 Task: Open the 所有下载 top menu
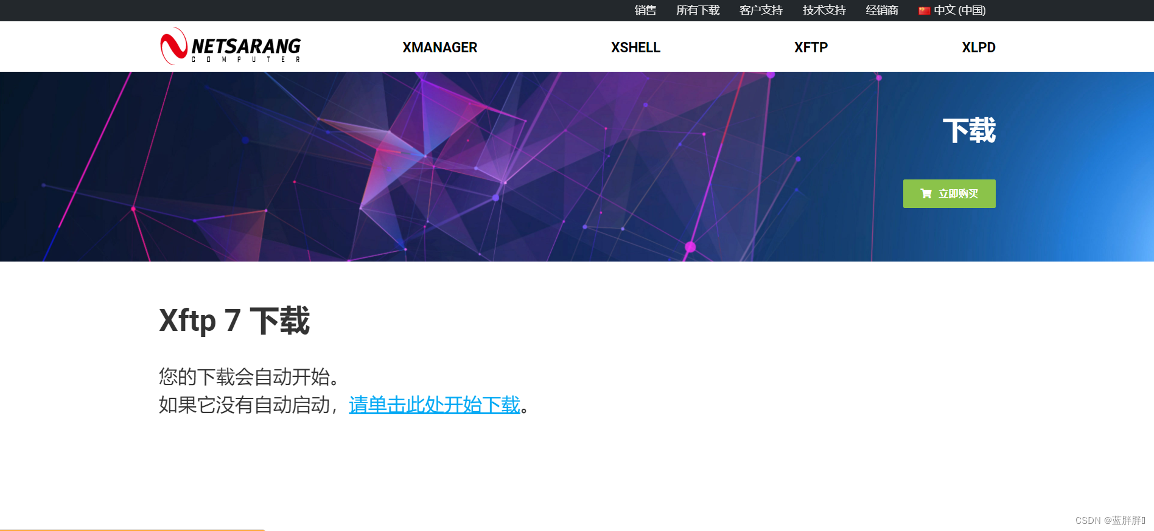pyautogui.click(x=698, y=10)
